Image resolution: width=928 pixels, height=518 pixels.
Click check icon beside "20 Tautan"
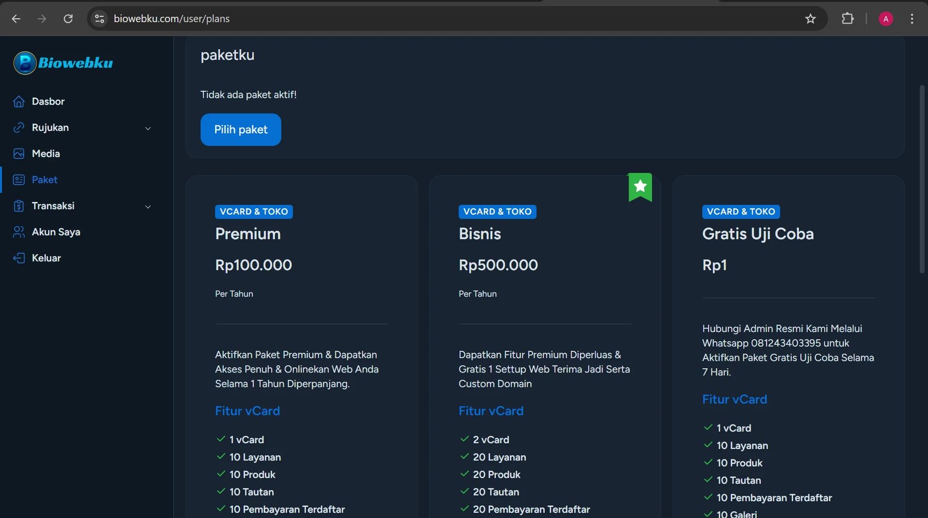465,491
